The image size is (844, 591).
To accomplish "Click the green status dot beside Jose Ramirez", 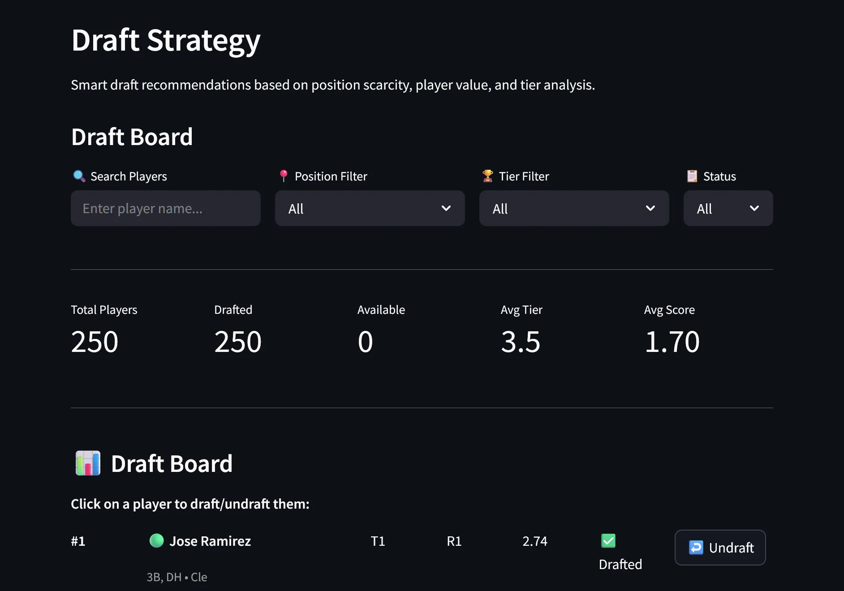I will point(156,541).
